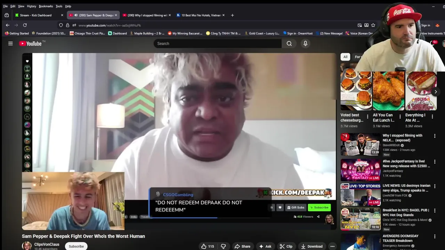Open the Ask AI button

265,246
